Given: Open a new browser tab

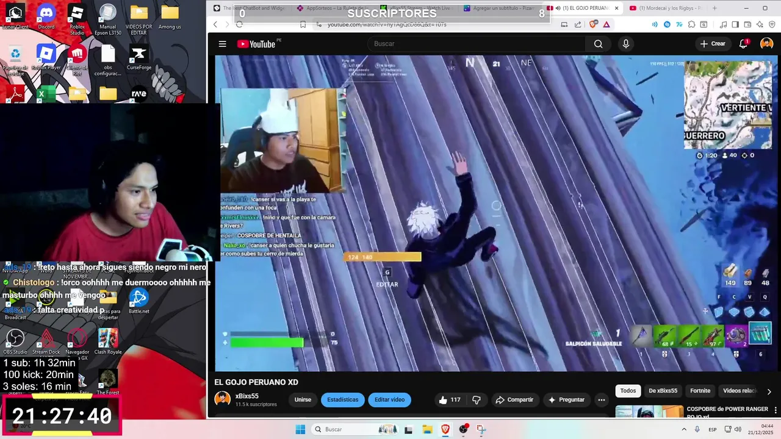Looking at the screenshot, I should click(x=714, y=8).
